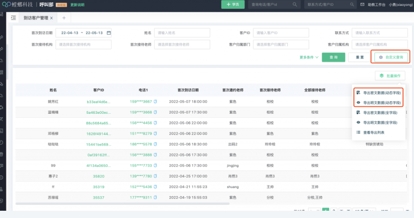Open the 客户归属部门 dropdown

coord(281,44)
